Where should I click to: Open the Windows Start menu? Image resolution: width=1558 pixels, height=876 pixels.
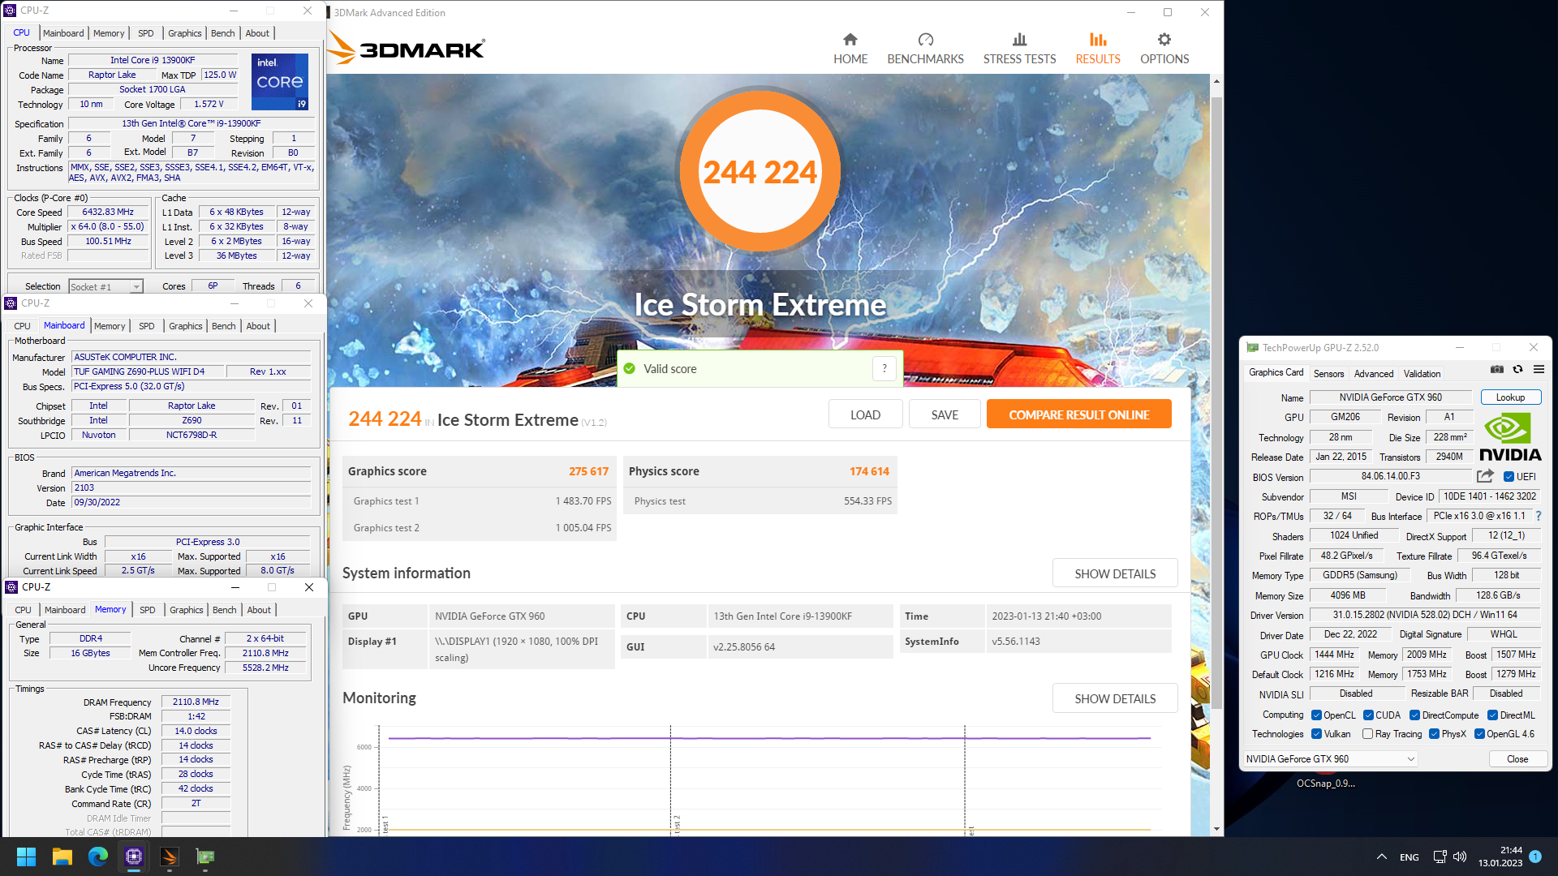(x=26, y=857)
